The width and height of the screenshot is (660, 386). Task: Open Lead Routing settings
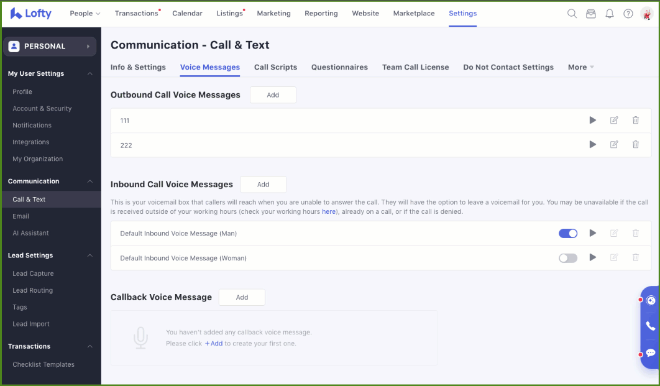(x=32, y=290)
